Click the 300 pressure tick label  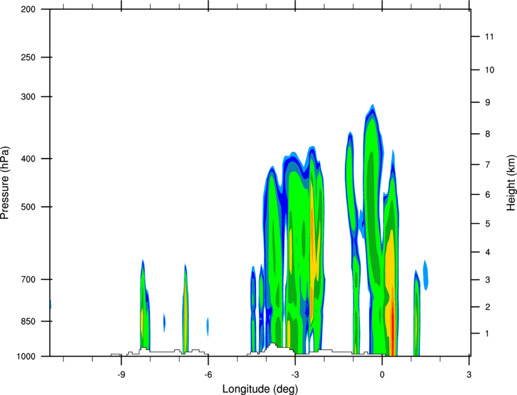point(28,97)
